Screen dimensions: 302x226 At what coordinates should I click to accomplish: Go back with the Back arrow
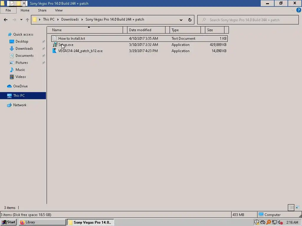pyautogui.click(x=6, y=20)
